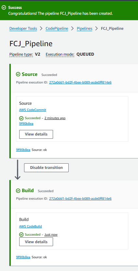This screenshot has height=271, width=138.
Task: Click the Pipeline type label
Action: tap(21, 54)
